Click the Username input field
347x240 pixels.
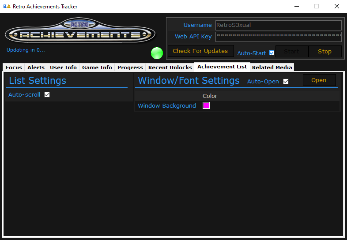[279, 25]
